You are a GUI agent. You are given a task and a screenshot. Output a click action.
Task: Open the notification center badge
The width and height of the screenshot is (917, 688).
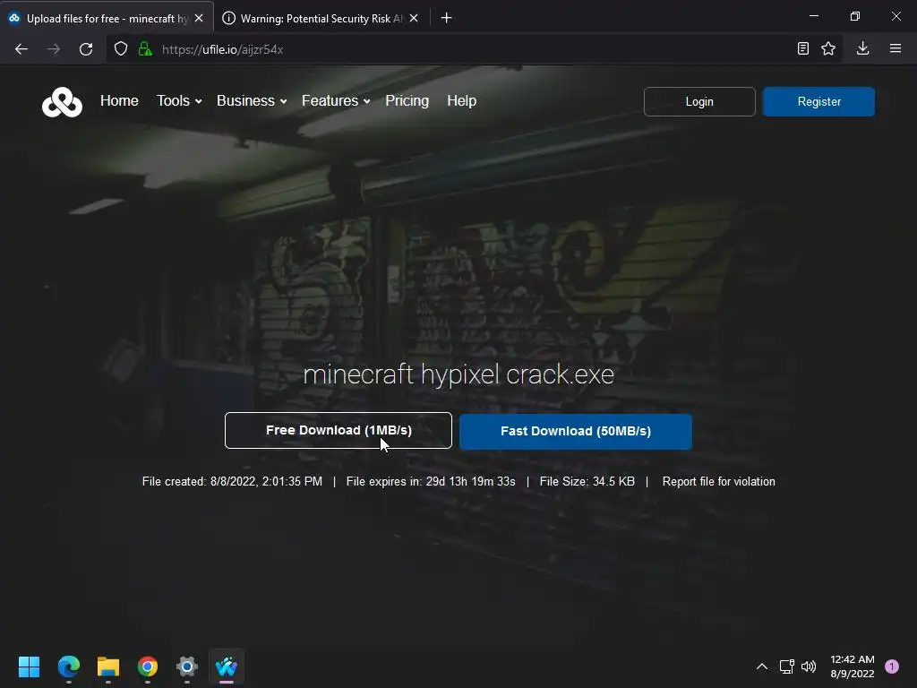point(892,666)
